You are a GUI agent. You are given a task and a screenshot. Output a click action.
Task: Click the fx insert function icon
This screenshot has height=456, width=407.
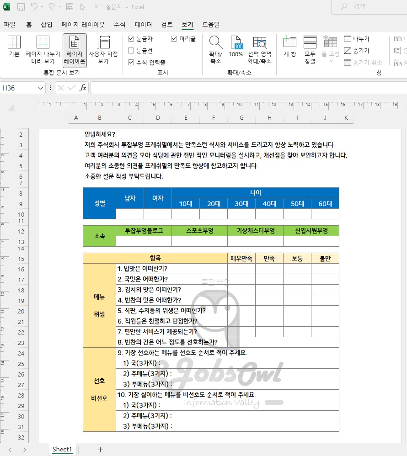tap(83, 88)
